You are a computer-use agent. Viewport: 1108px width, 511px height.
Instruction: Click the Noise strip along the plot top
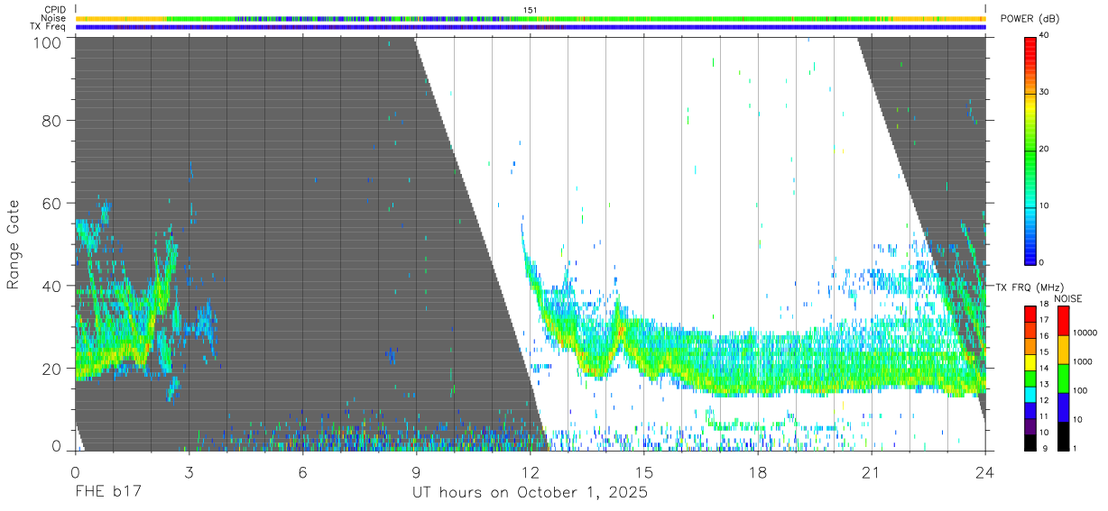click(530, 19)
